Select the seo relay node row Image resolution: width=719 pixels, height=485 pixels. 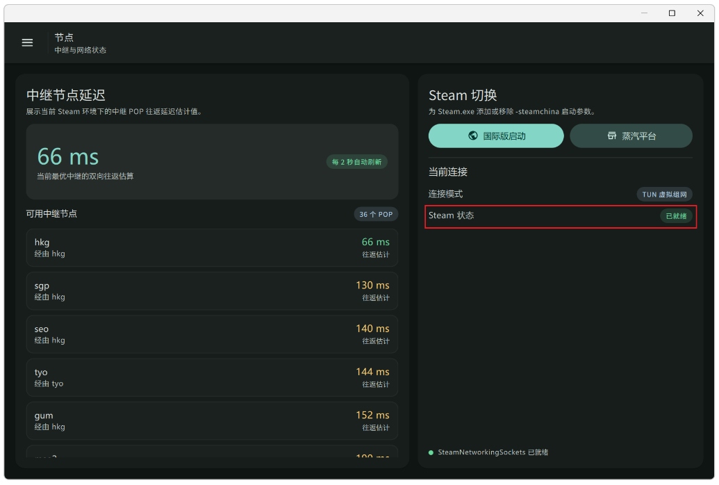tap(212, 334)
